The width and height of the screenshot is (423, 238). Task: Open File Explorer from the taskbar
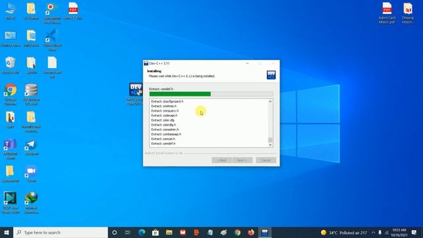pyautogui.click(x=169, y=232)
